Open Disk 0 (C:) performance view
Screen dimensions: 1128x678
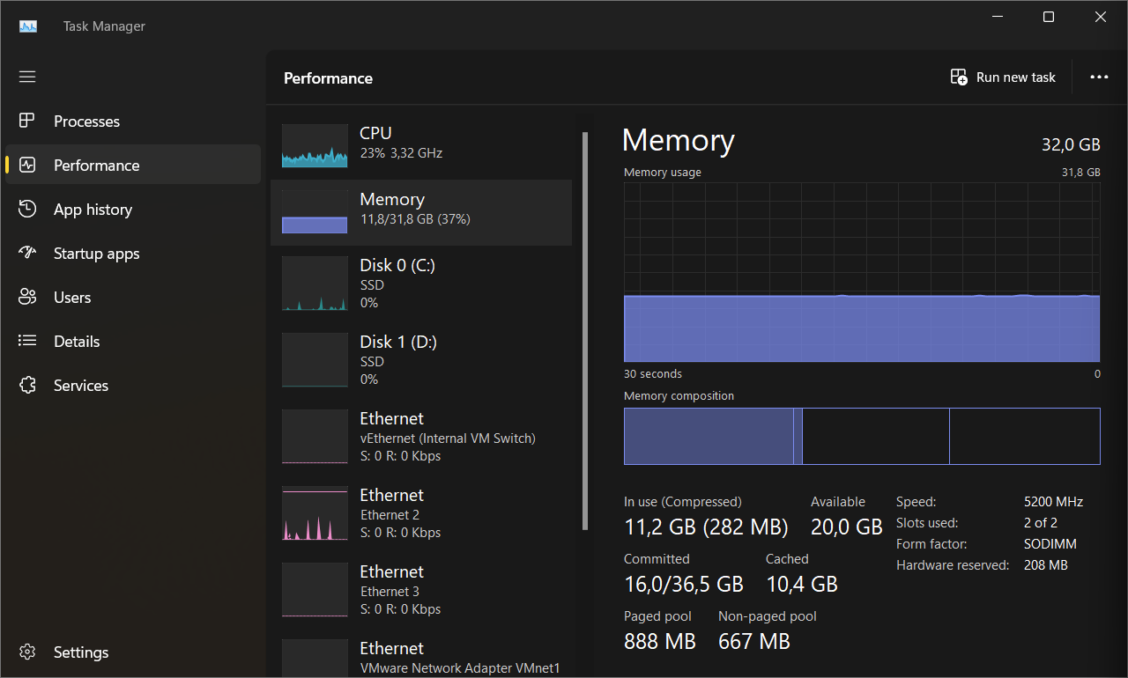[421, 283]
